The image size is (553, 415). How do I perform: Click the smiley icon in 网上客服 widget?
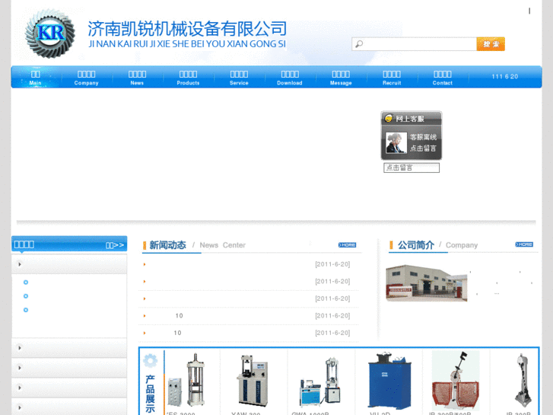[x=389, y=118]
